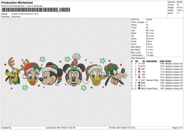Viewport: 184px width, 130px height.
Task: Click the salmon swatch beside stitch count 590
Action: click(x=139, y=75)
